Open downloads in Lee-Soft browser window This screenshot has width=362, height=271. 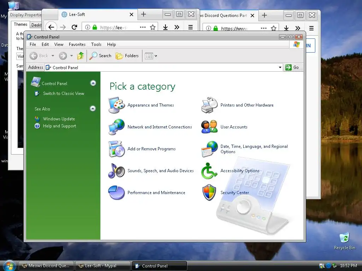[x=165, y=28]
